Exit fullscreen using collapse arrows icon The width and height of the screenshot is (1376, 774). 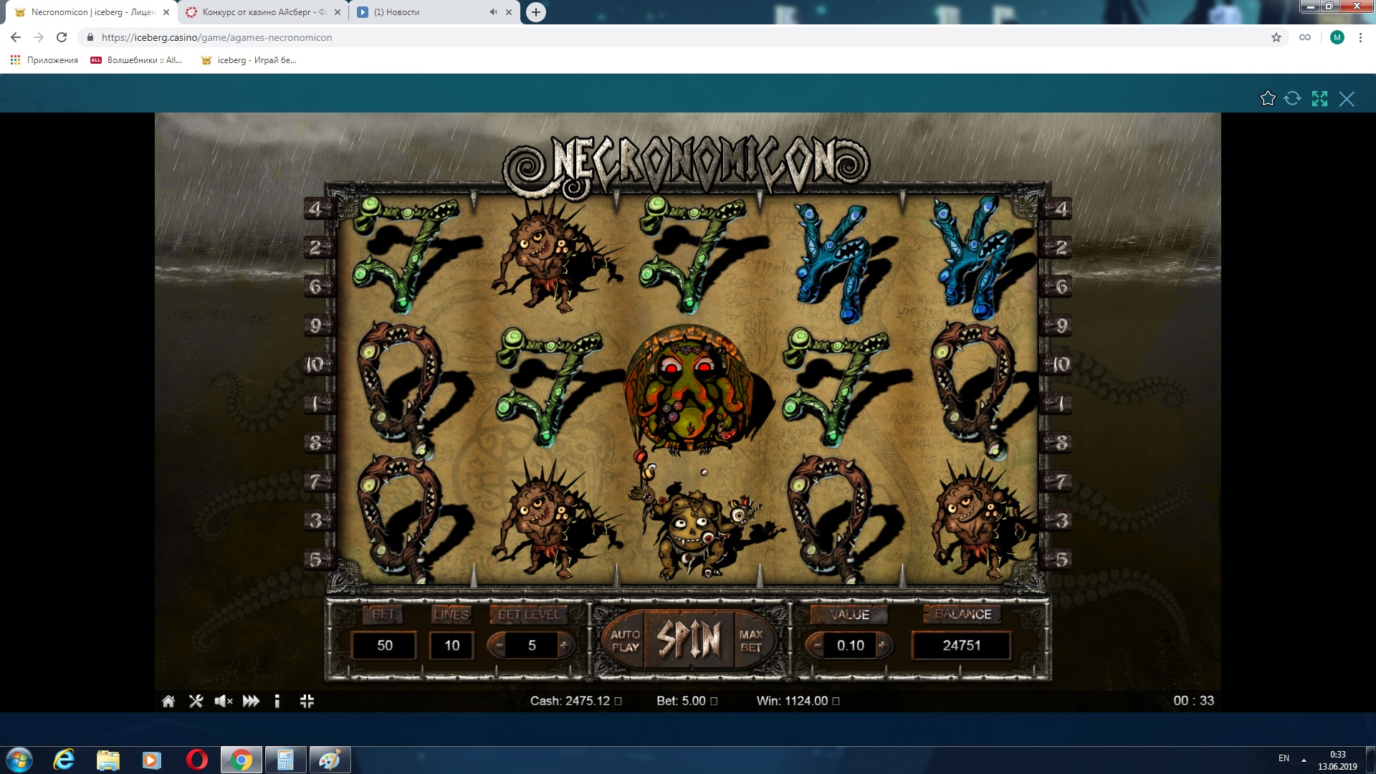pos(307,701)
